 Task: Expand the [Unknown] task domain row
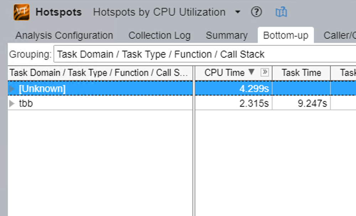click(12, 89)
